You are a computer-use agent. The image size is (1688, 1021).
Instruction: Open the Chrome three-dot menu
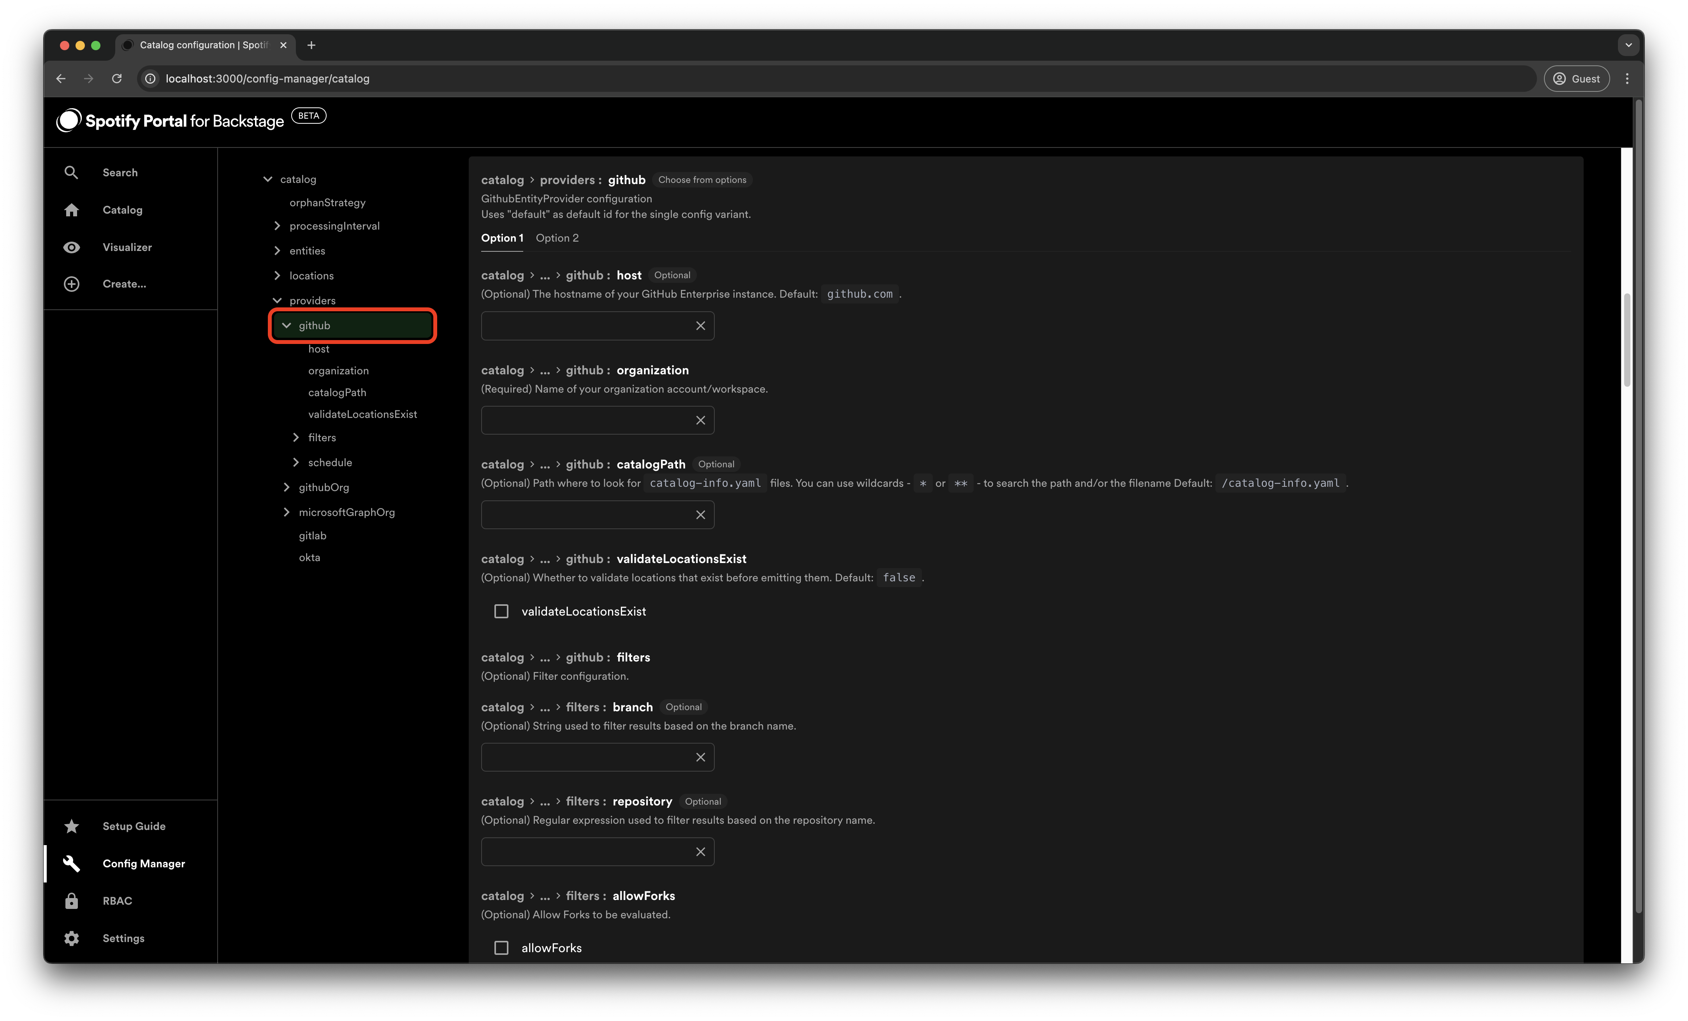click(1627, 79)
